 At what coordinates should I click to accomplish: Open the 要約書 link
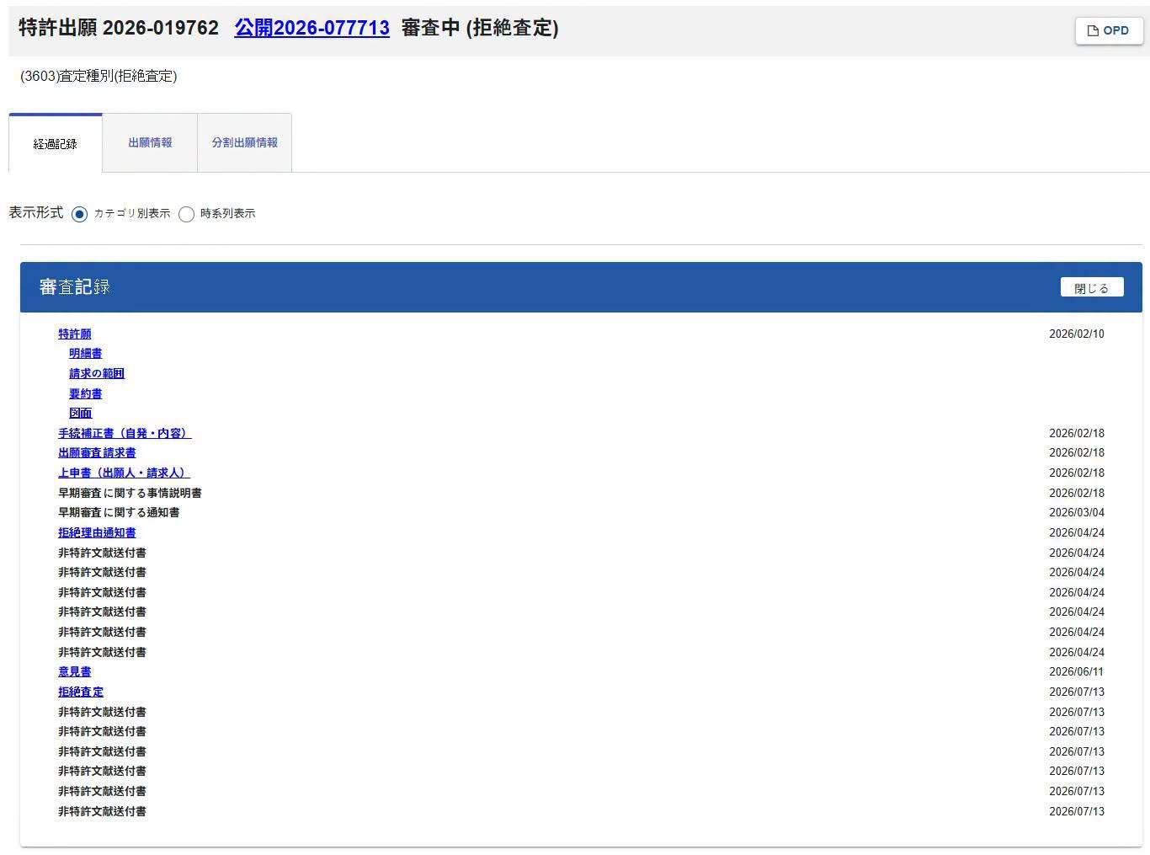(x=86, y=394)
